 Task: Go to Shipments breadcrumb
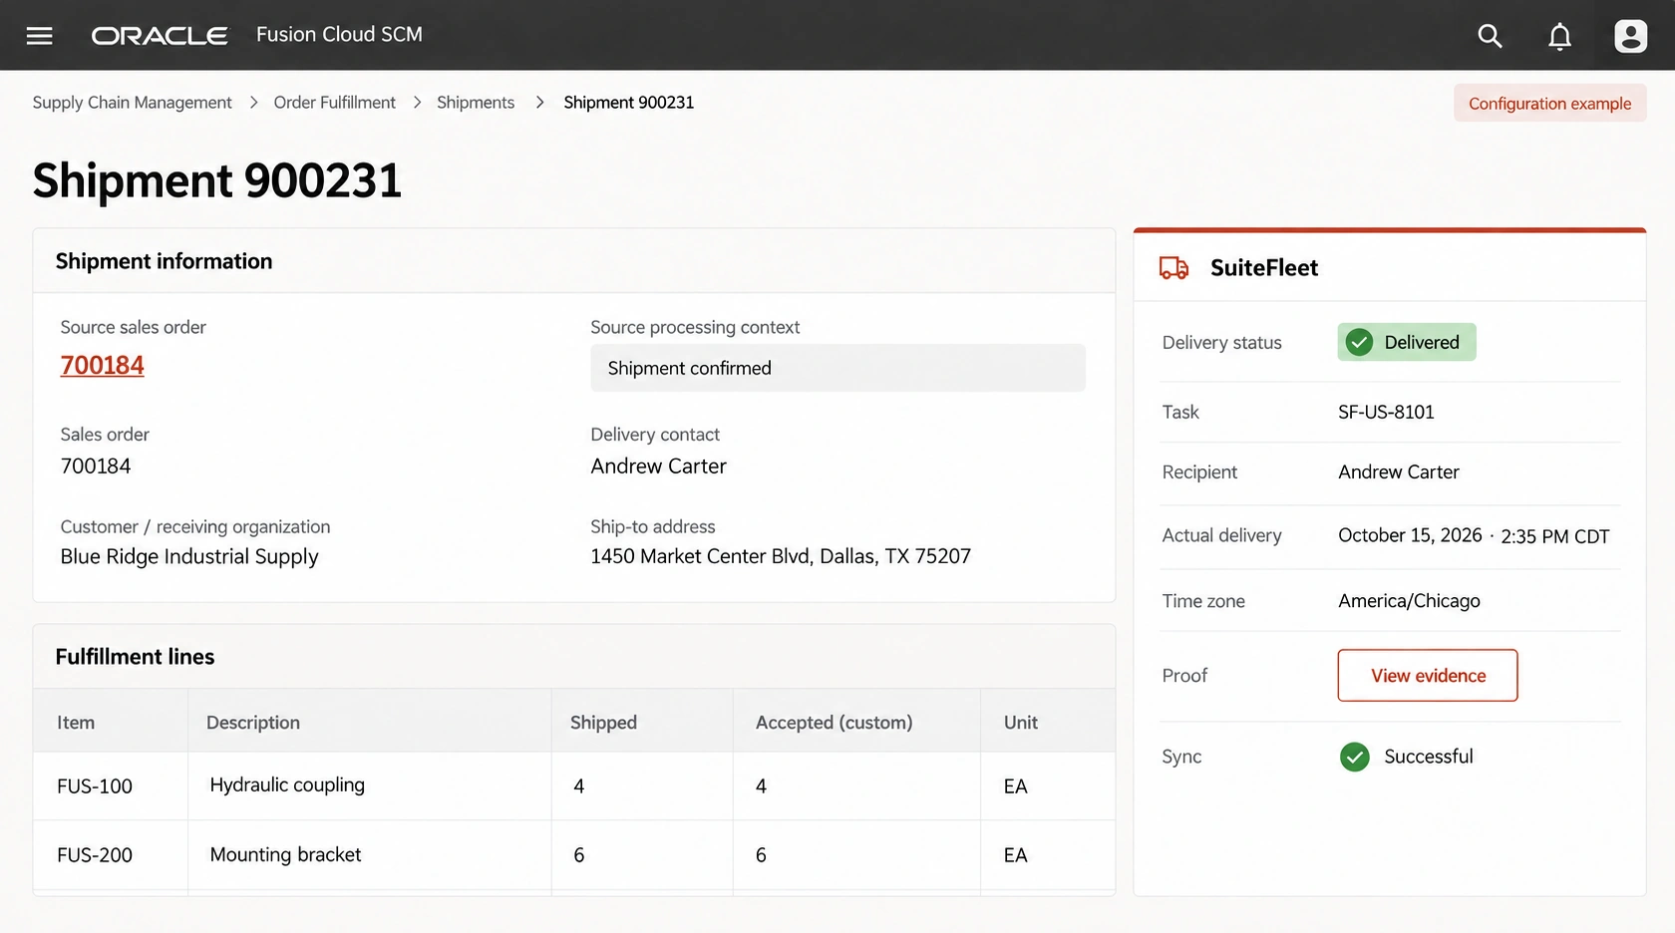click(x=476, y=103)
